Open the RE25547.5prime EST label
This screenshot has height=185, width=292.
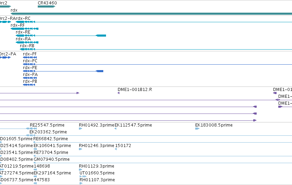47,125
